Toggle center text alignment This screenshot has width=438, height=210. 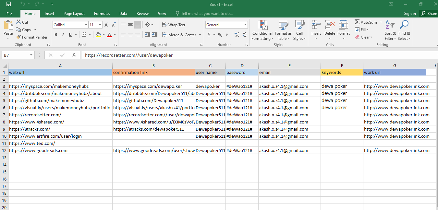130,35
